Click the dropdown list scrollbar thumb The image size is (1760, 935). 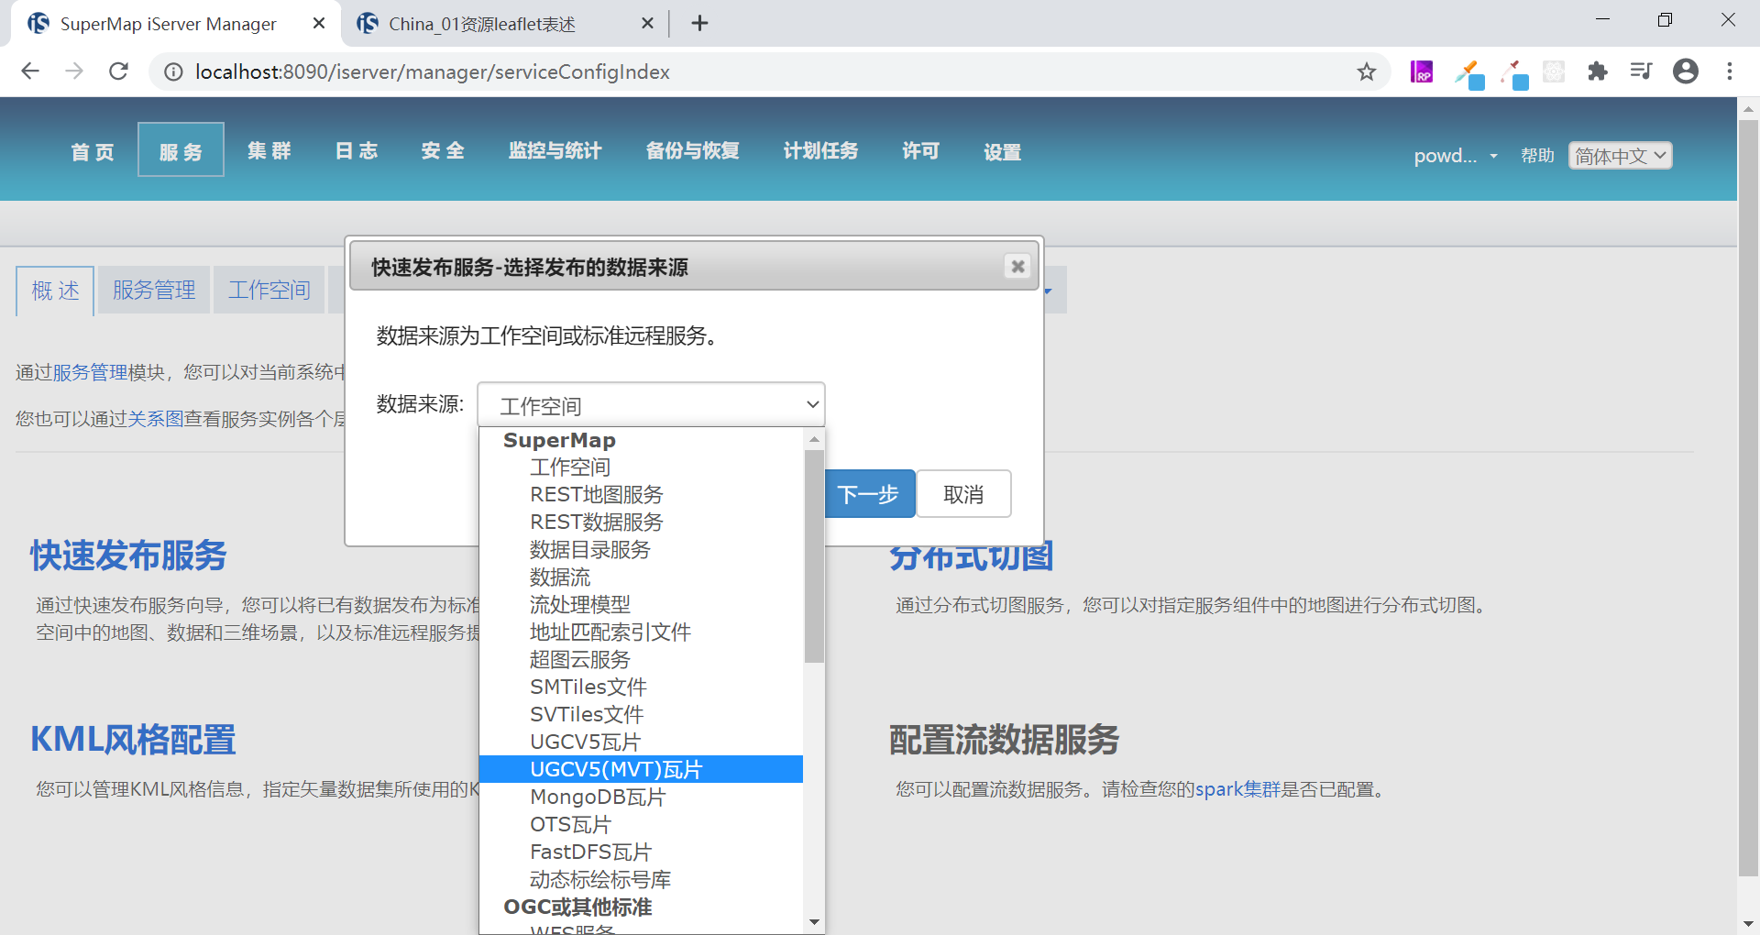tap(814, 556)
